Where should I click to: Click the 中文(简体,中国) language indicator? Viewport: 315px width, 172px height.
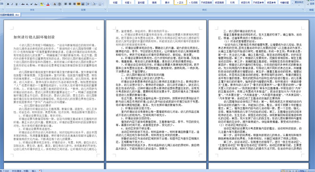click(20, 171)
